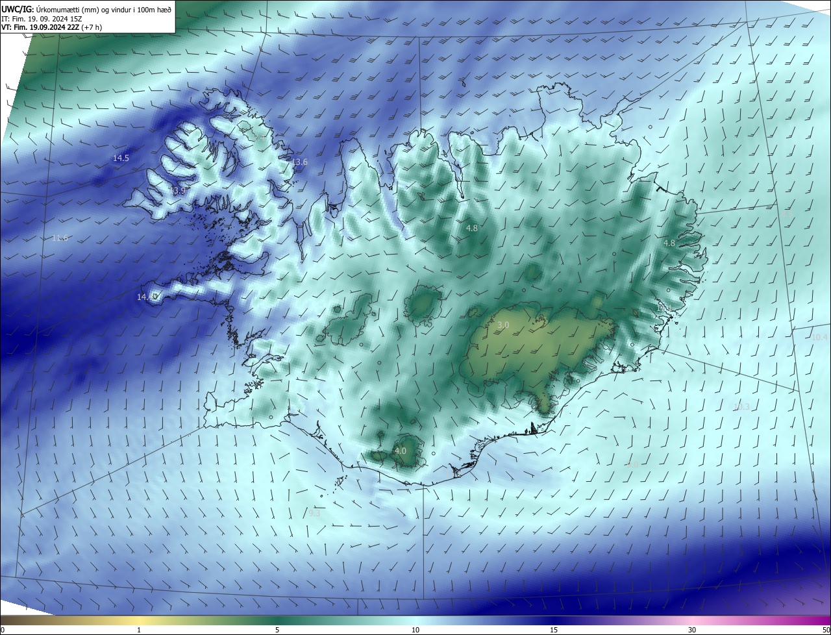This screenshot has width=831, height=635.
Task: Click the 13.6 value label on the map
Action: 299,162
